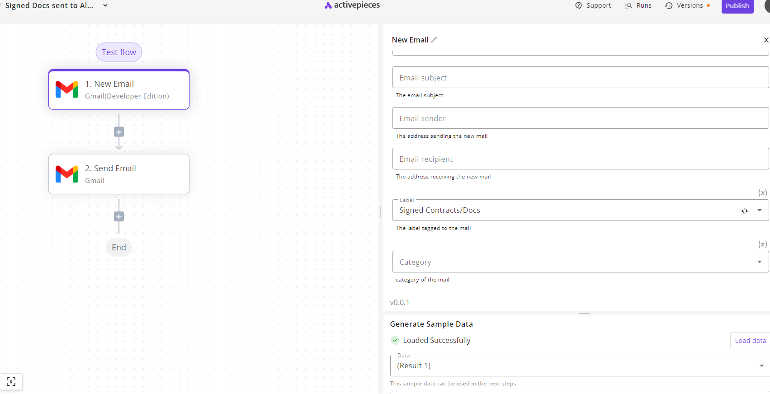Image resolution: width=770 pixels, height=394 pixels.
Task: Refresh the Label options list
Action: coord(744,211)
